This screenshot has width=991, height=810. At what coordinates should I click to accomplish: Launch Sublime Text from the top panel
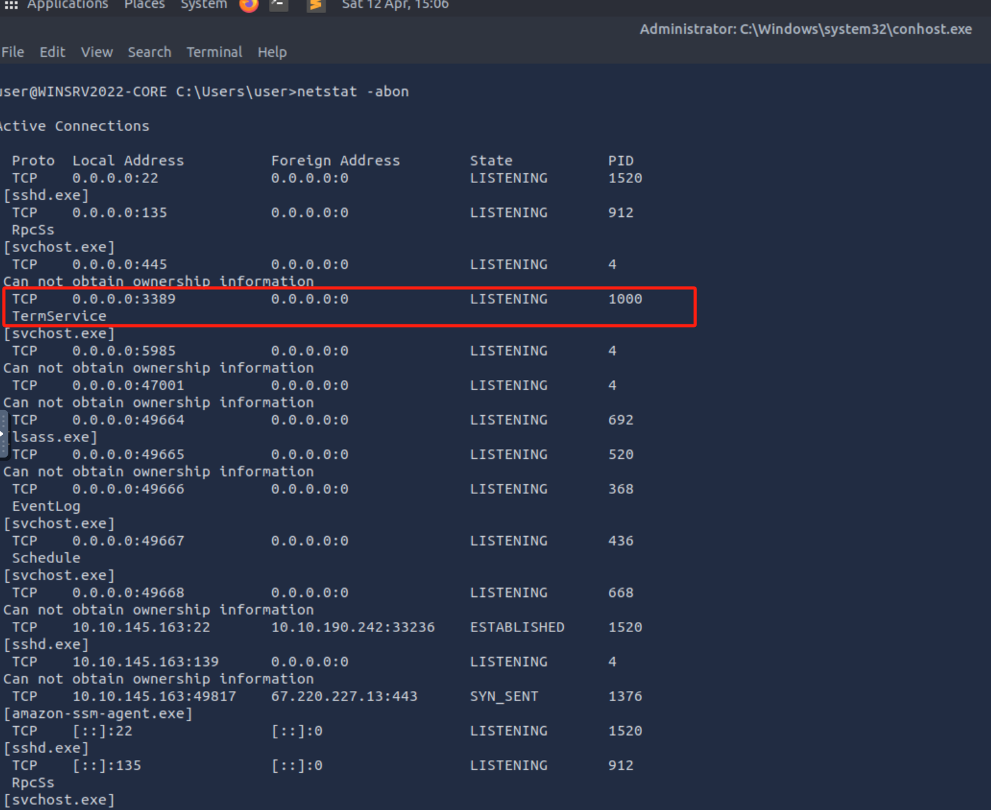[x=316, y=5]
